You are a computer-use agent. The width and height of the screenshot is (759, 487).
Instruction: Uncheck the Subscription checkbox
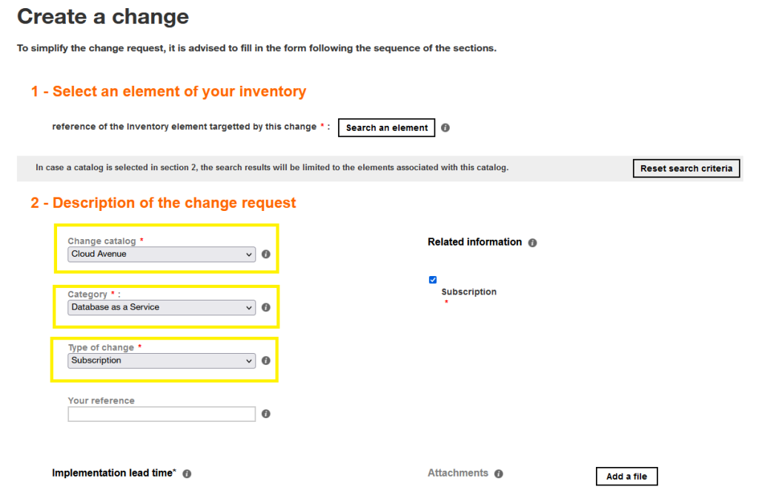[x=433, y=280]
